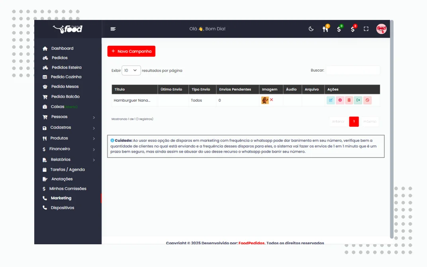Go to Pedidos in the sidebar
The height and width of the screenshot is (267, 427).
(x=60, y=58)
